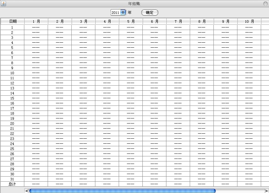Image resolution: width=269 pixels, height=193 pixels.
Task: Select the 9 月 column header
Action: (226, 21)
